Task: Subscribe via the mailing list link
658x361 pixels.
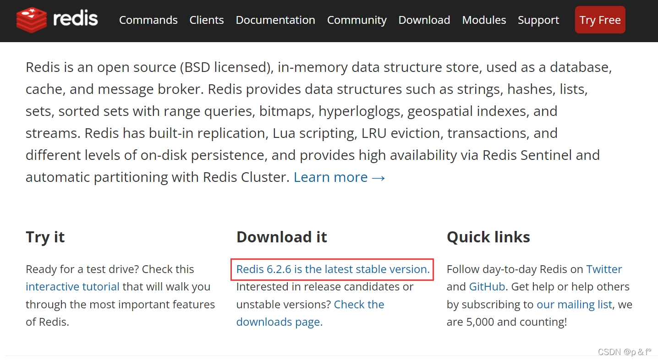Action: [x=574, y=304]
